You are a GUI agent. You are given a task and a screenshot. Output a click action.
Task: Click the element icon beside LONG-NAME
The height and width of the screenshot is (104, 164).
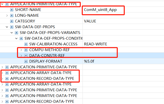(12, 15)
